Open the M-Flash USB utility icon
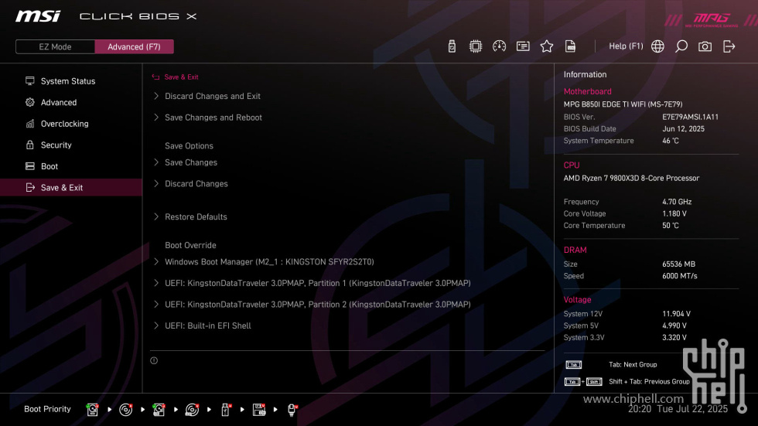Viewport: 758px width, 426px height. 452,46
